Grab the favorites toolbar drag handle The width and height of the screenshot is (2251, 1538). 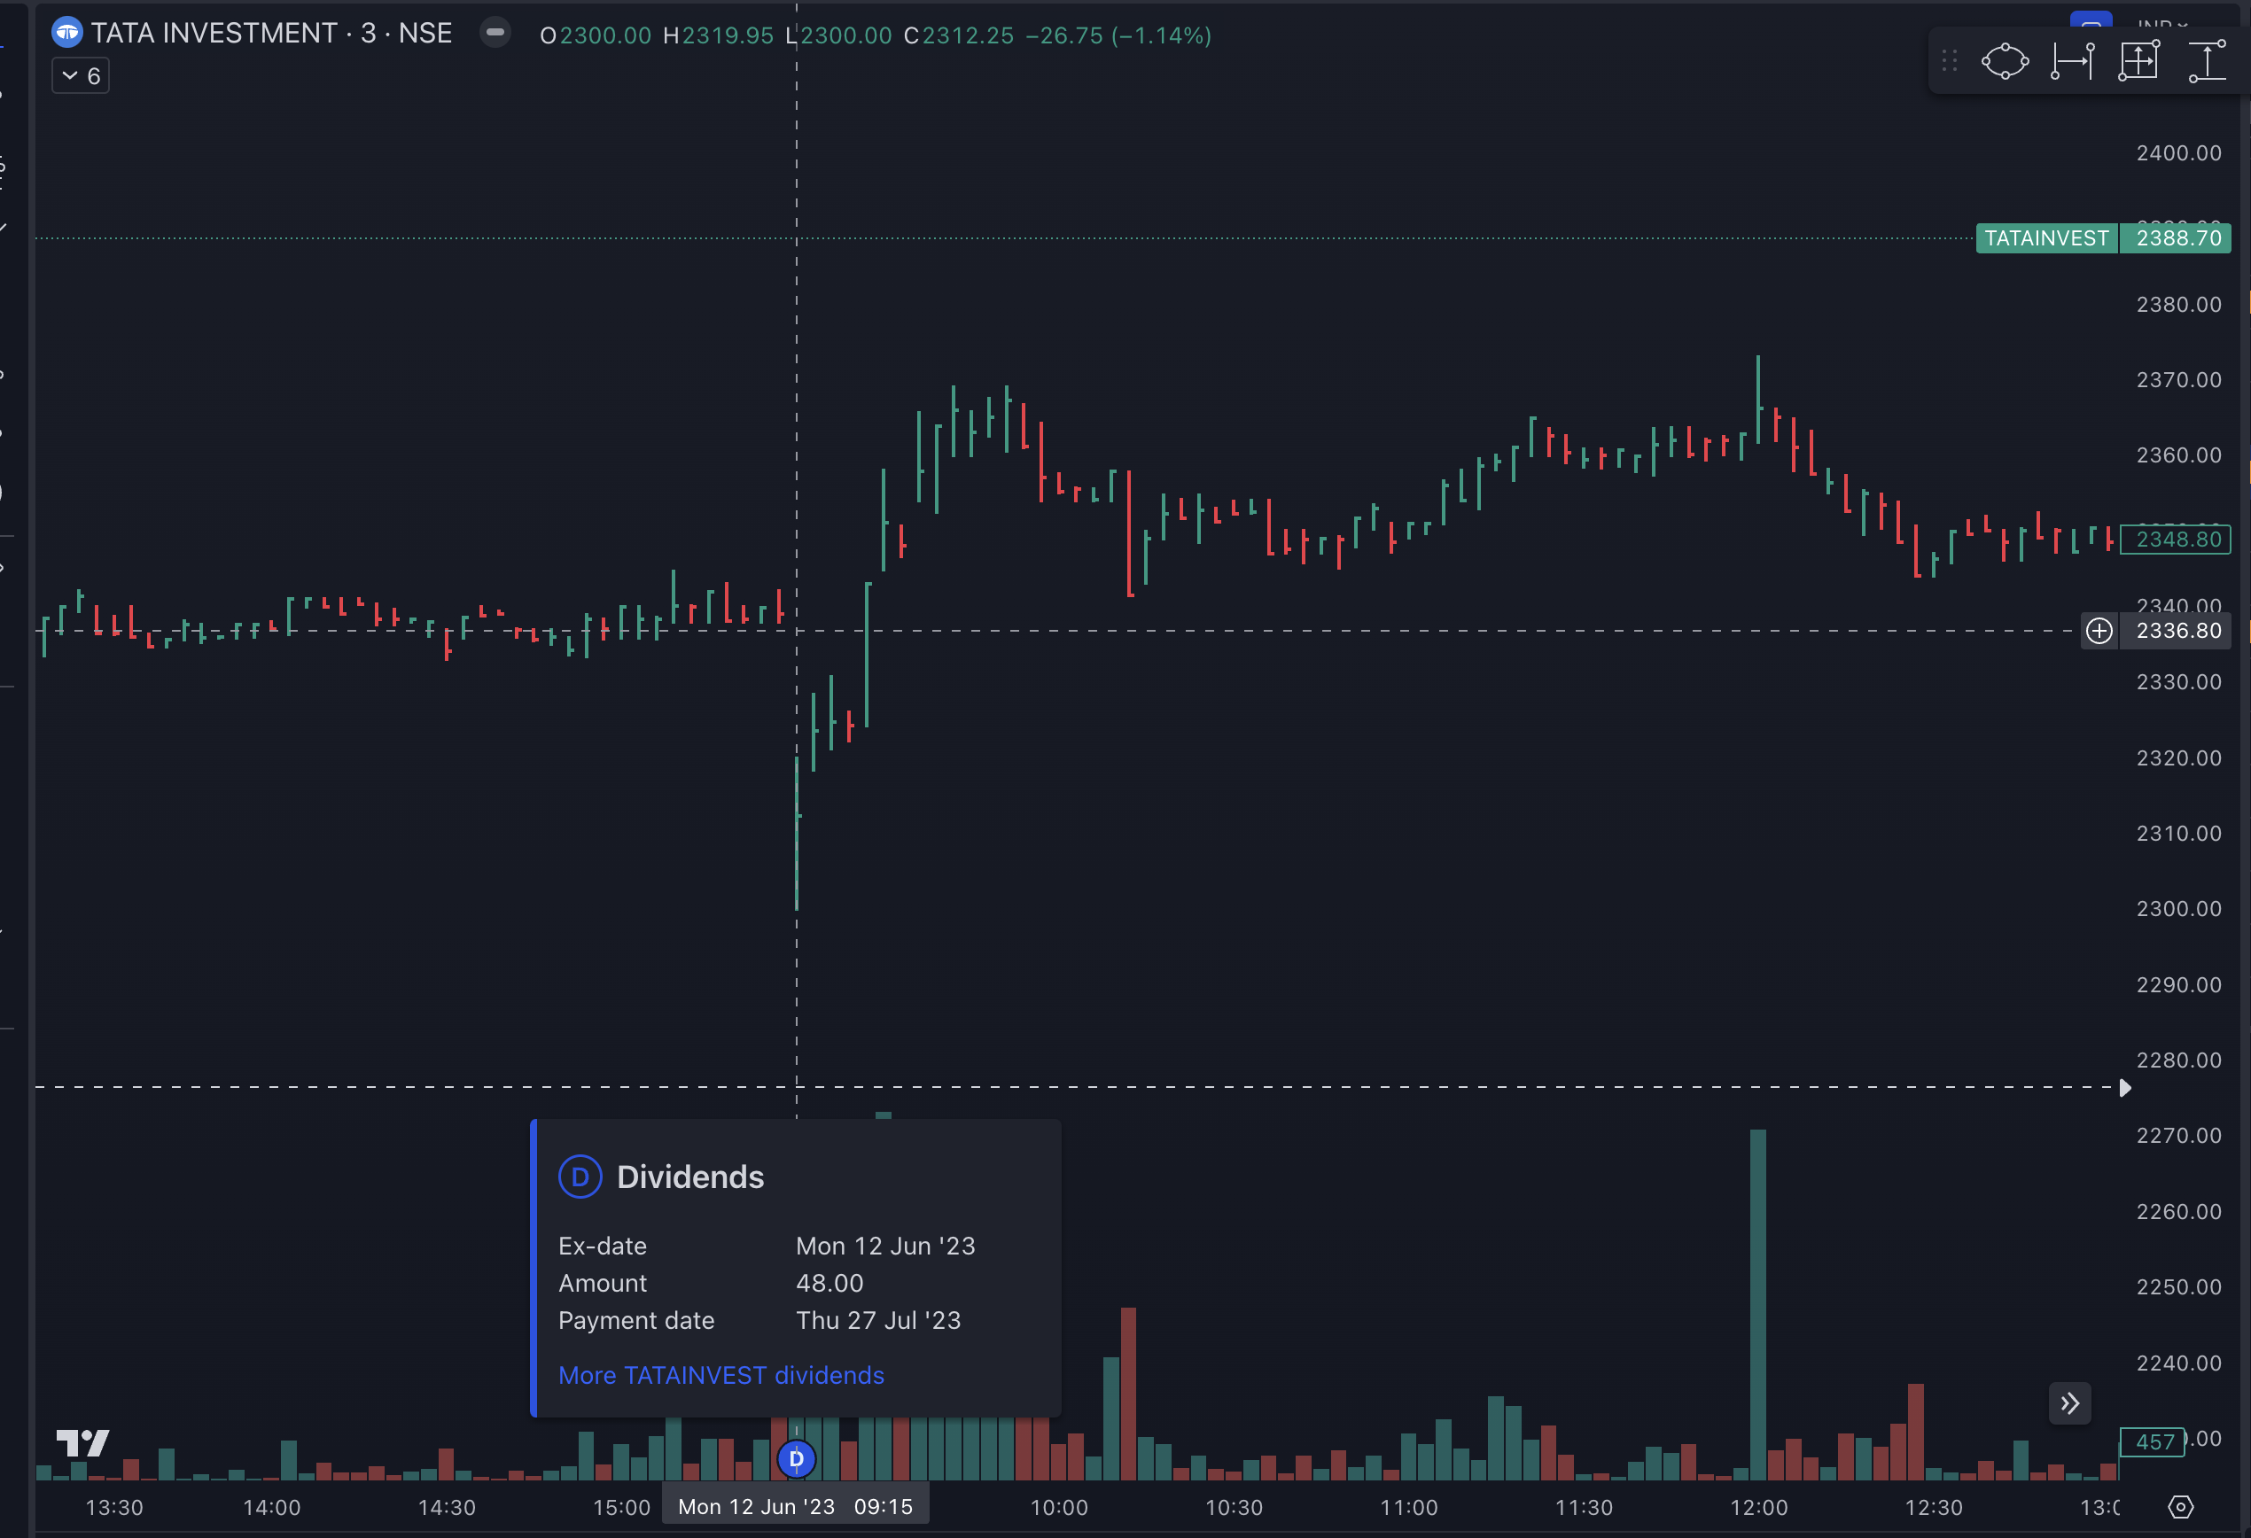coord(1950,61)
